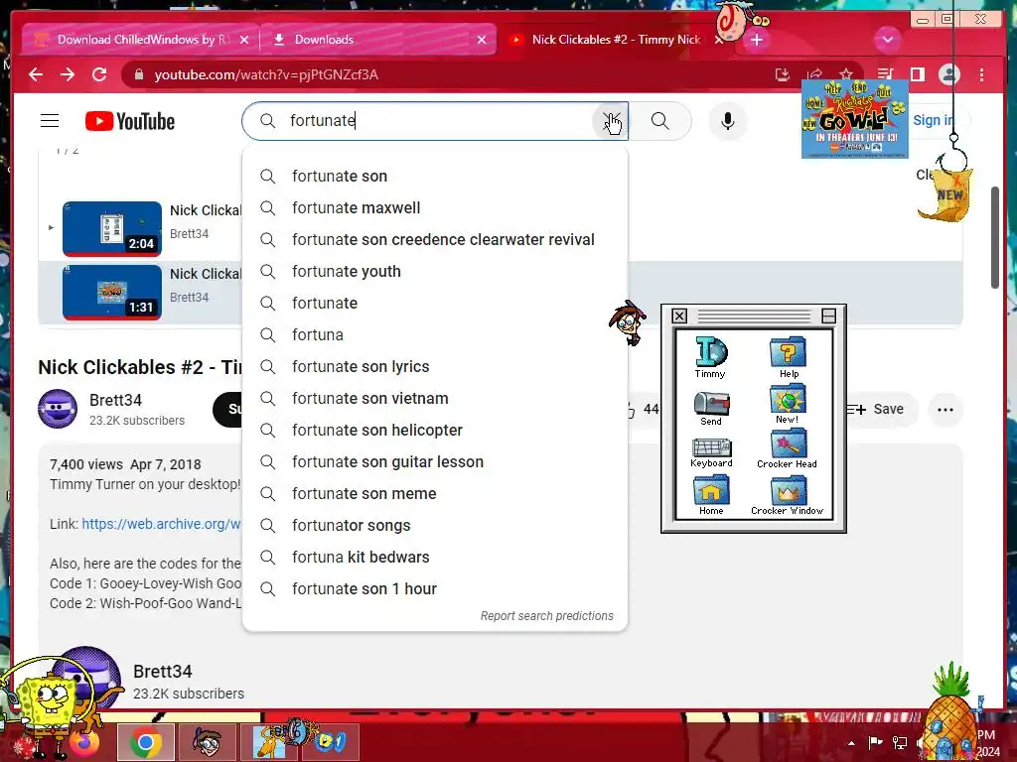Image resolution: width=1017 pixels, height=762 pixels.
Task: Open Chrome side panel
Action: (917, 74)
